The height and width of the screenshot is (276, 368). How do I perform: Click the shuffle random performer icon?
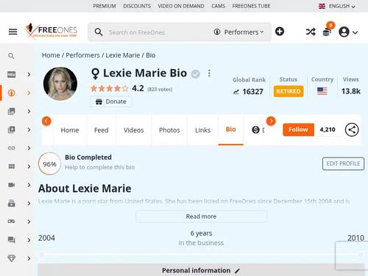coord(311,32)
